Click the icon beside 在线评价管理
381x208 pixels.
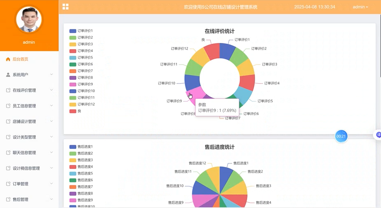8,90
